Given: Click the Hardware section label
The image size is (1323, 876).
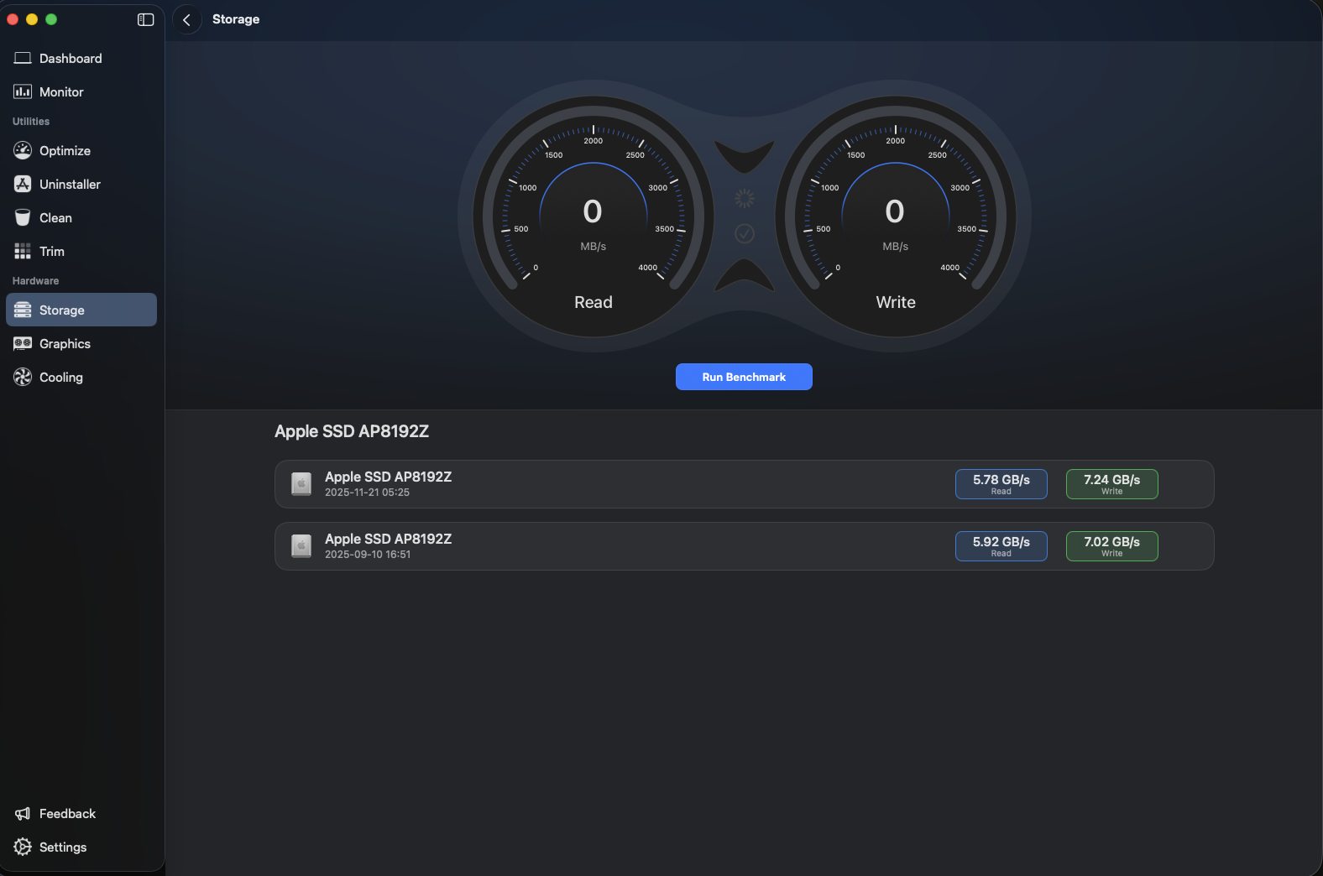Looking at the screenshot, I should [35, 281].
